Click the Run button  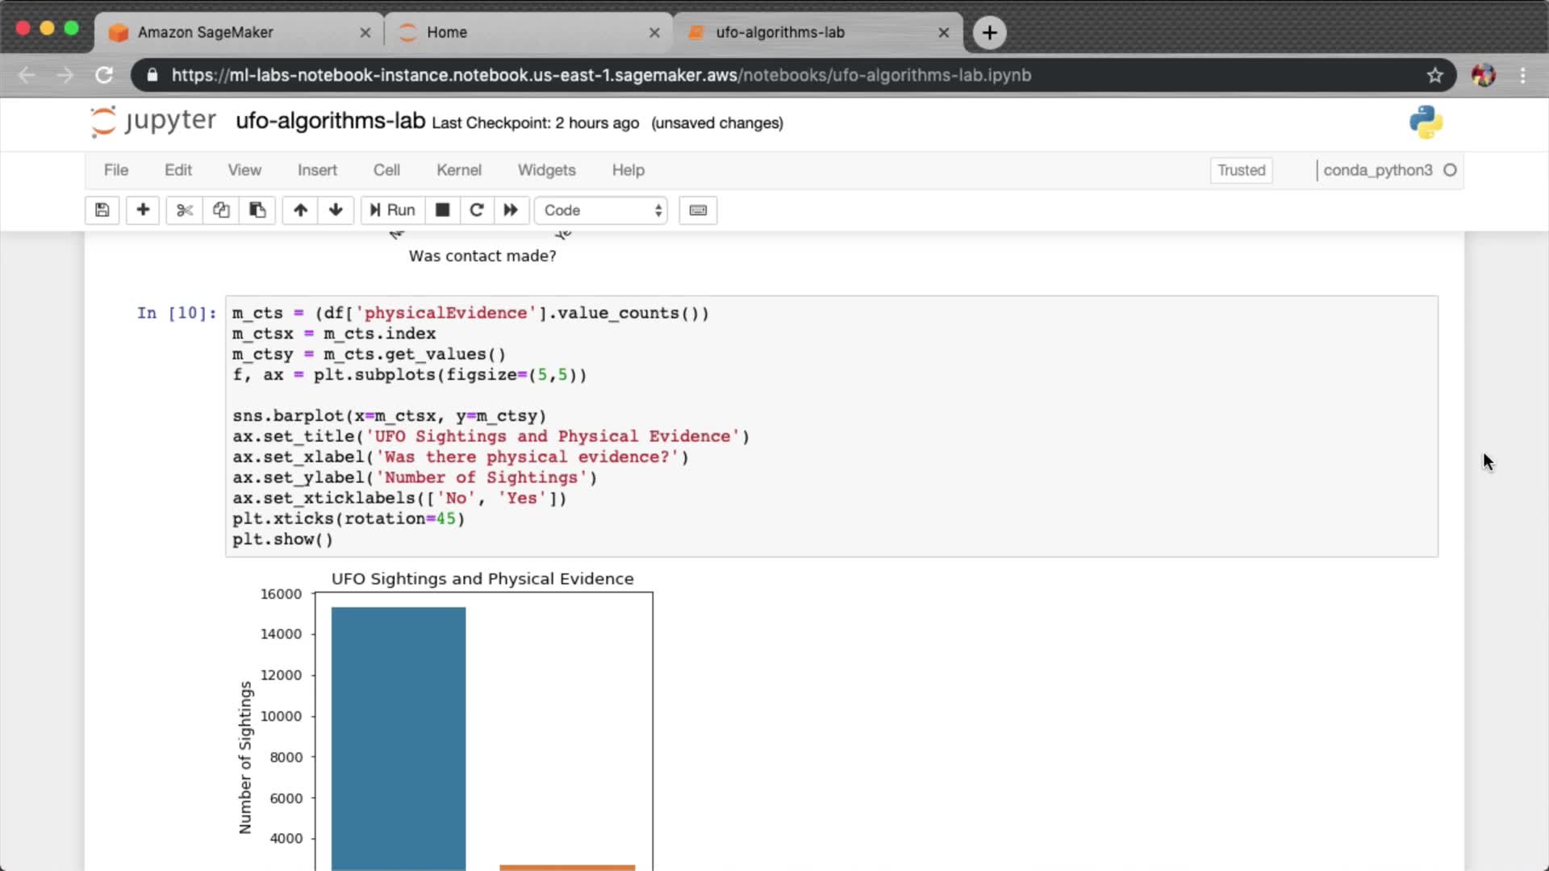click(x=393, y=210)
